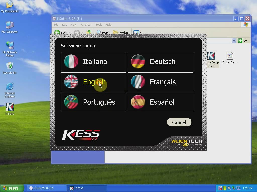
Task: Click the Spanish flag icon
Action: coord(138,102)
